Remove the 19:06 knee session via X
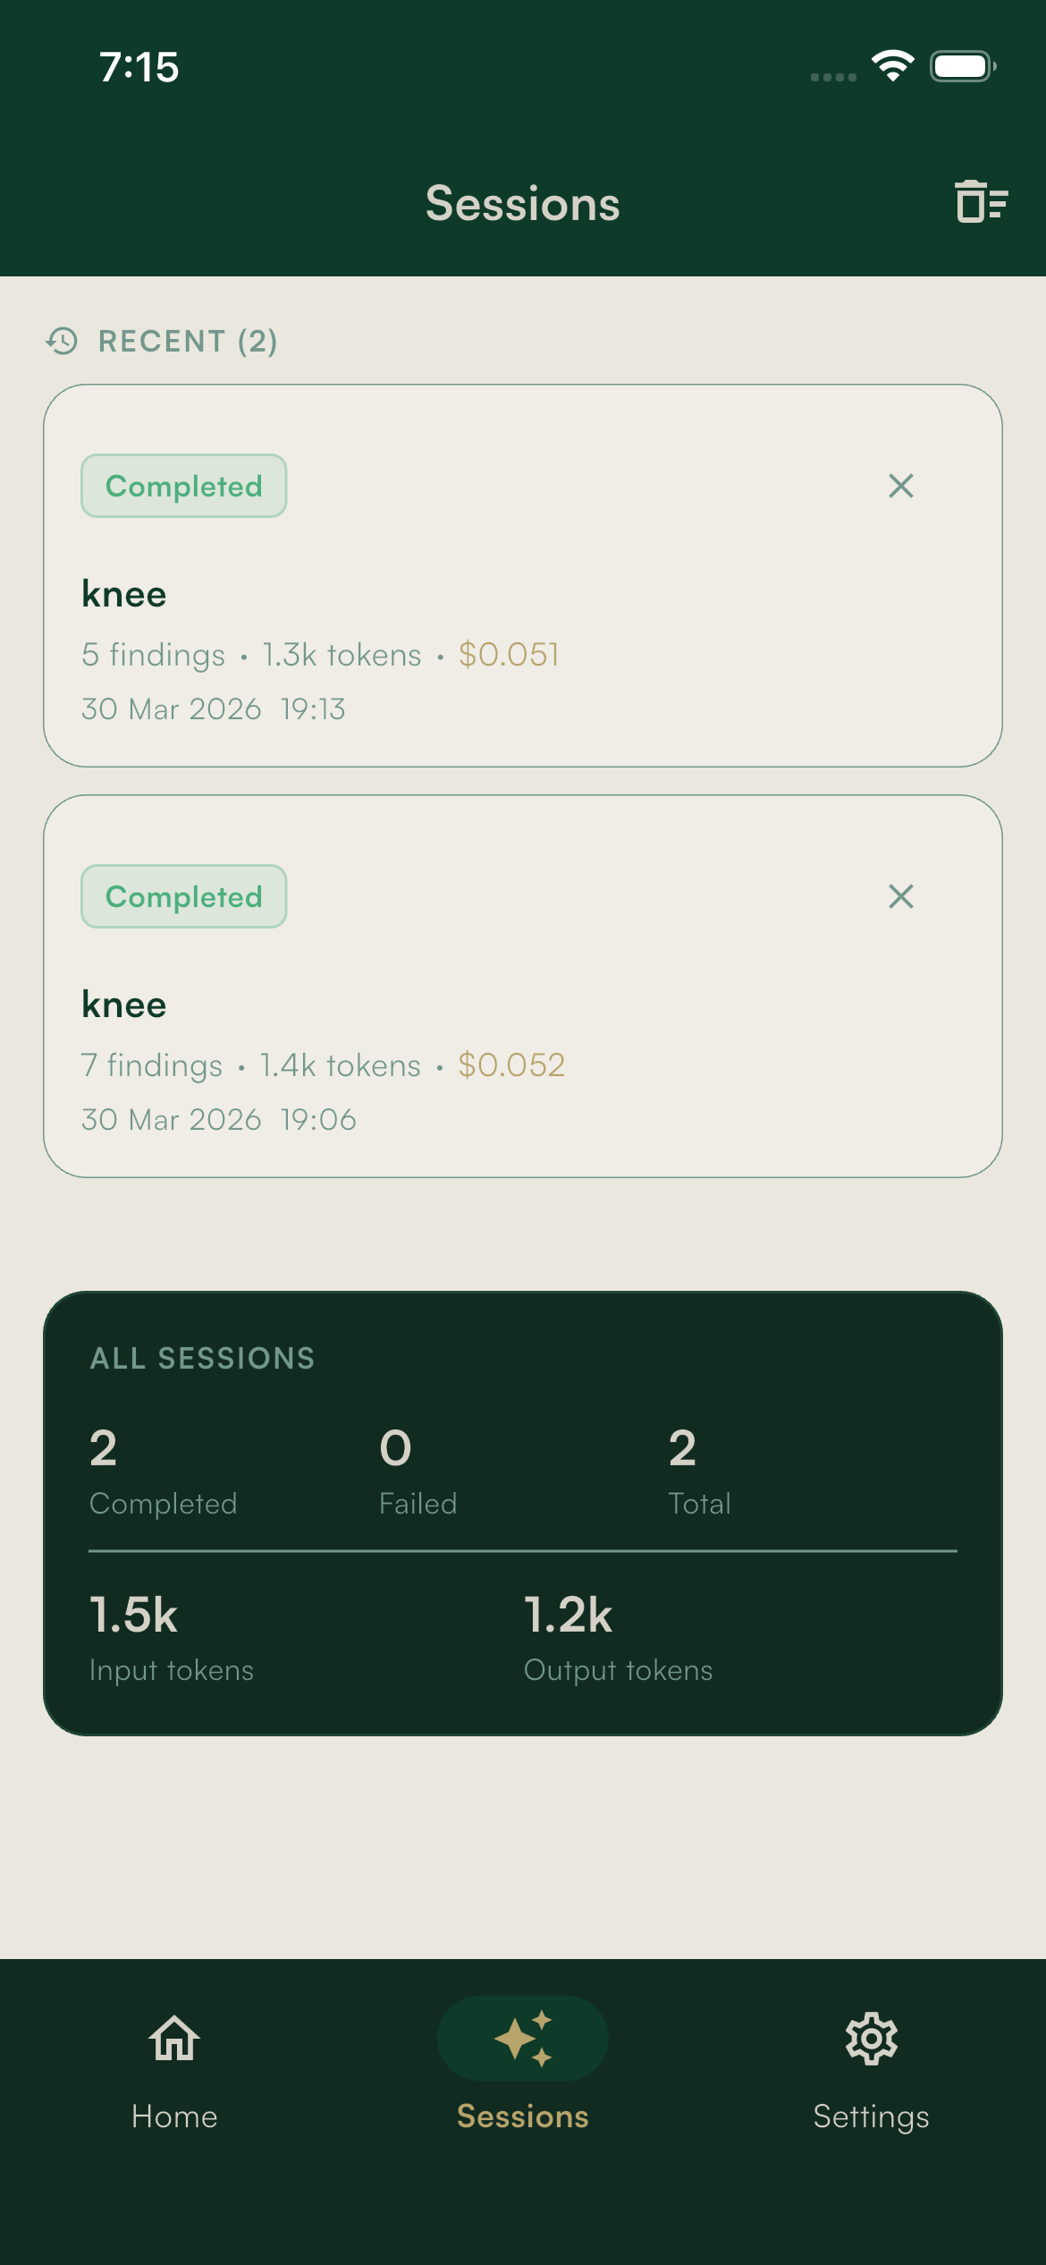The height and width of the screenshot is (2265, 1046). (x=900, y=896)
